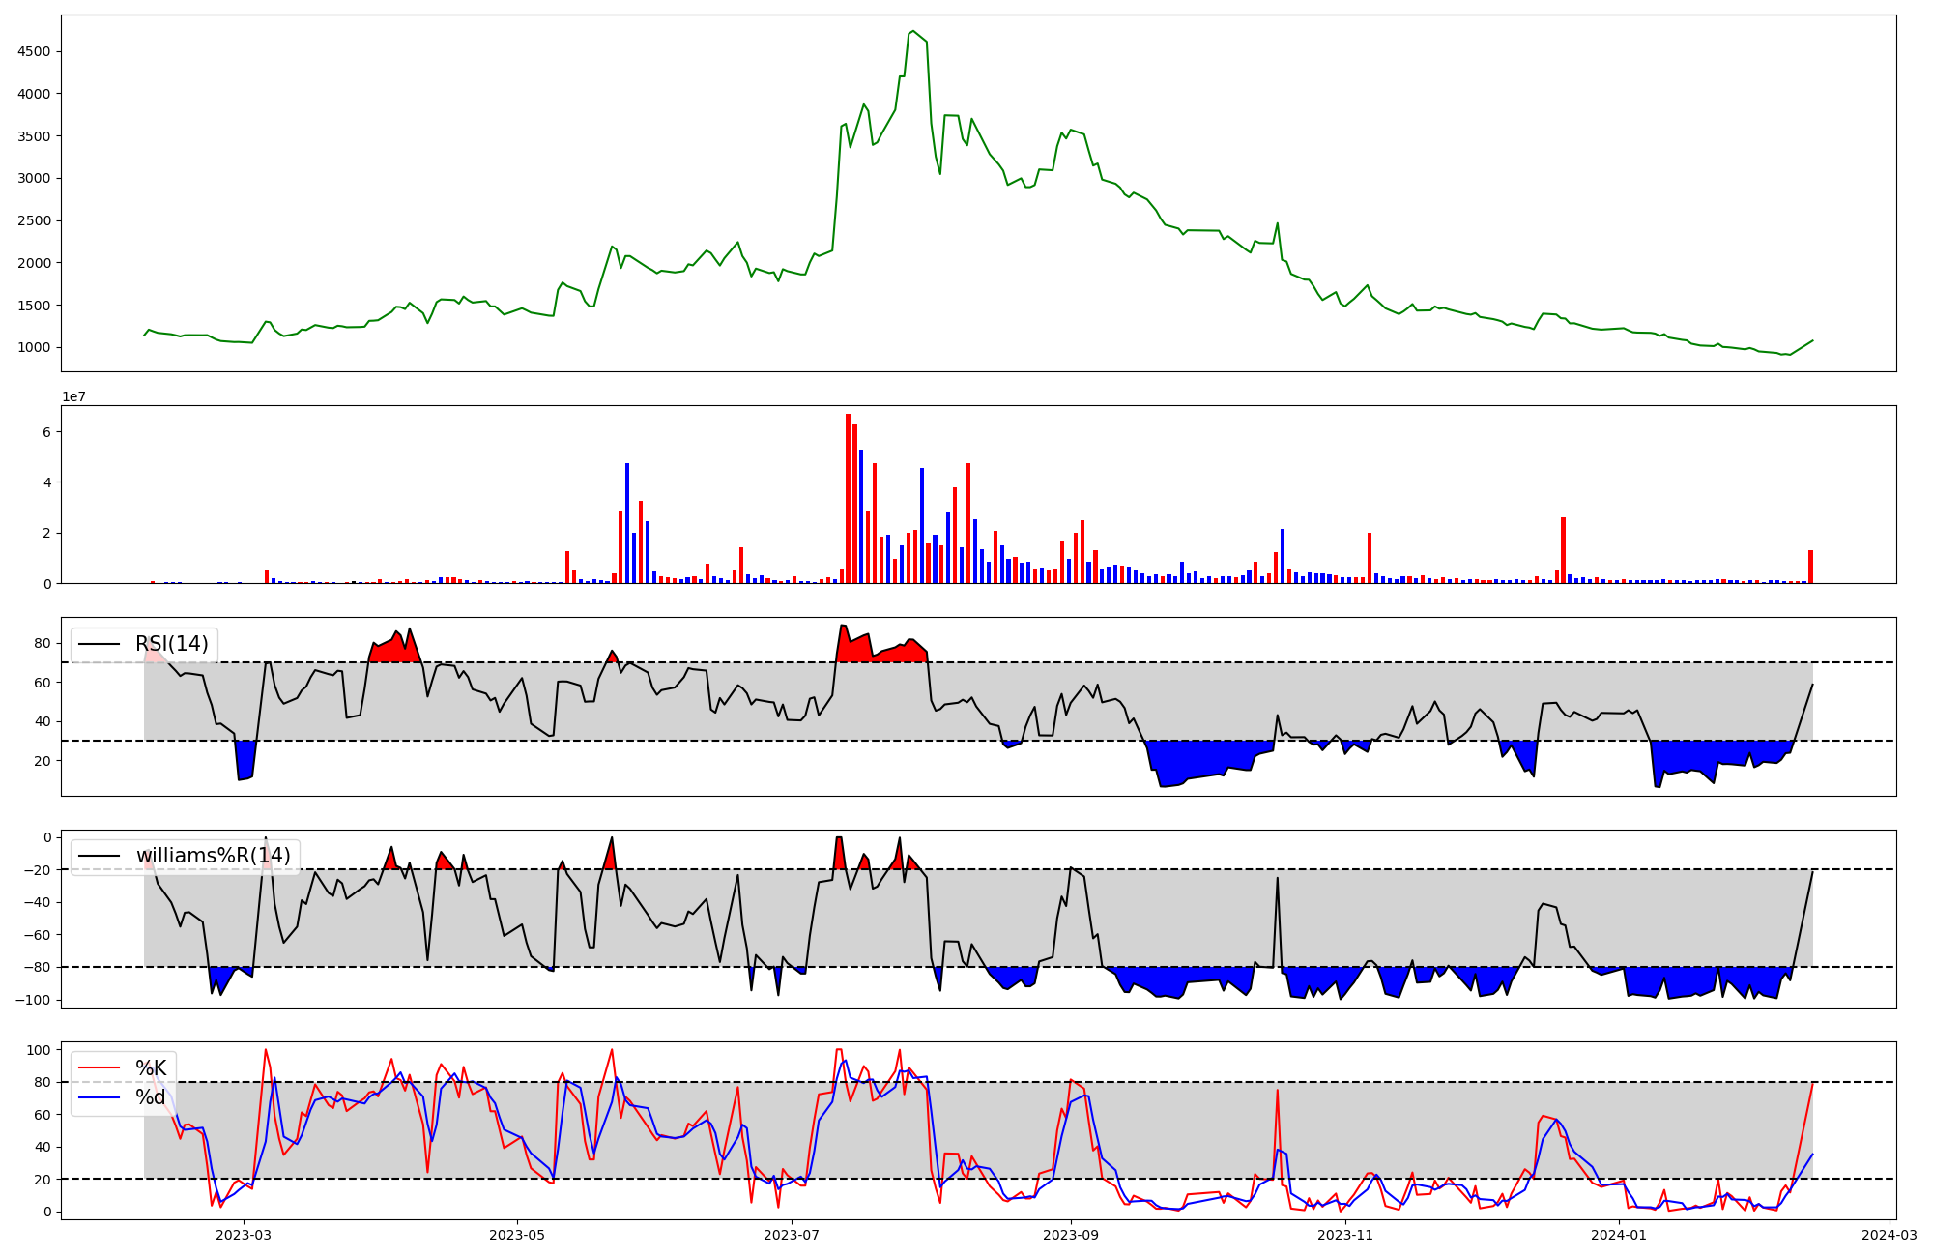This screenshot has width=1933, height=1257.
Task: Click the 2023-03 date label
Action: coord(244,1235)
